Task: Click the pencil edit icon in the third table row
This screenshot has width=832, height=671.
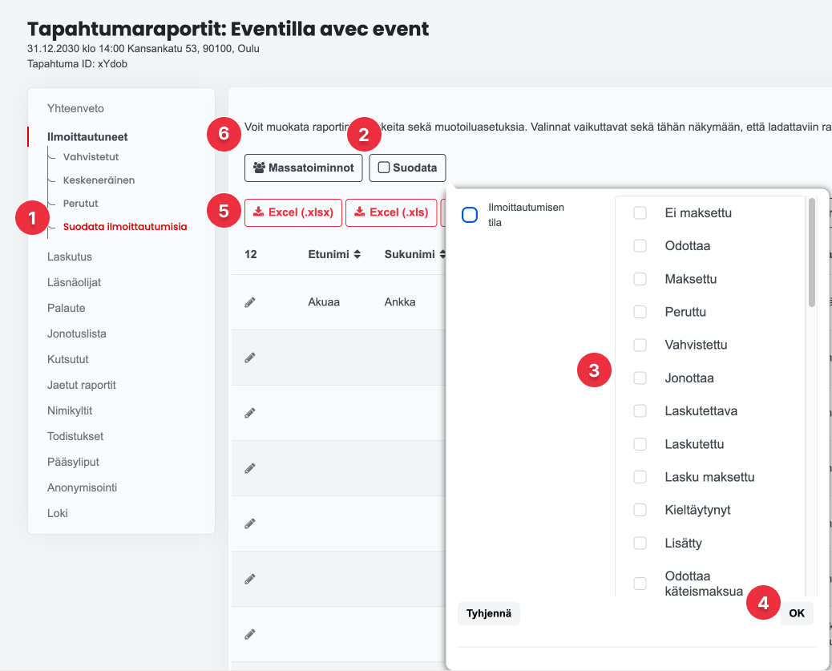Action: tap(250, 413)
